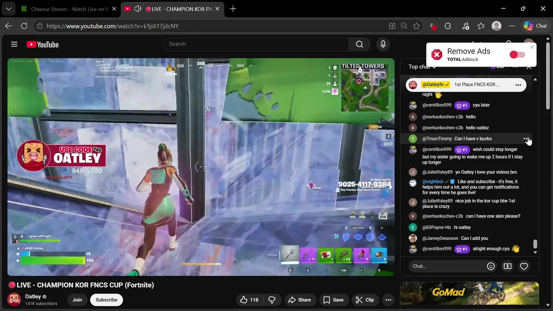
Task: Reload the page
Action: (24, 26)
